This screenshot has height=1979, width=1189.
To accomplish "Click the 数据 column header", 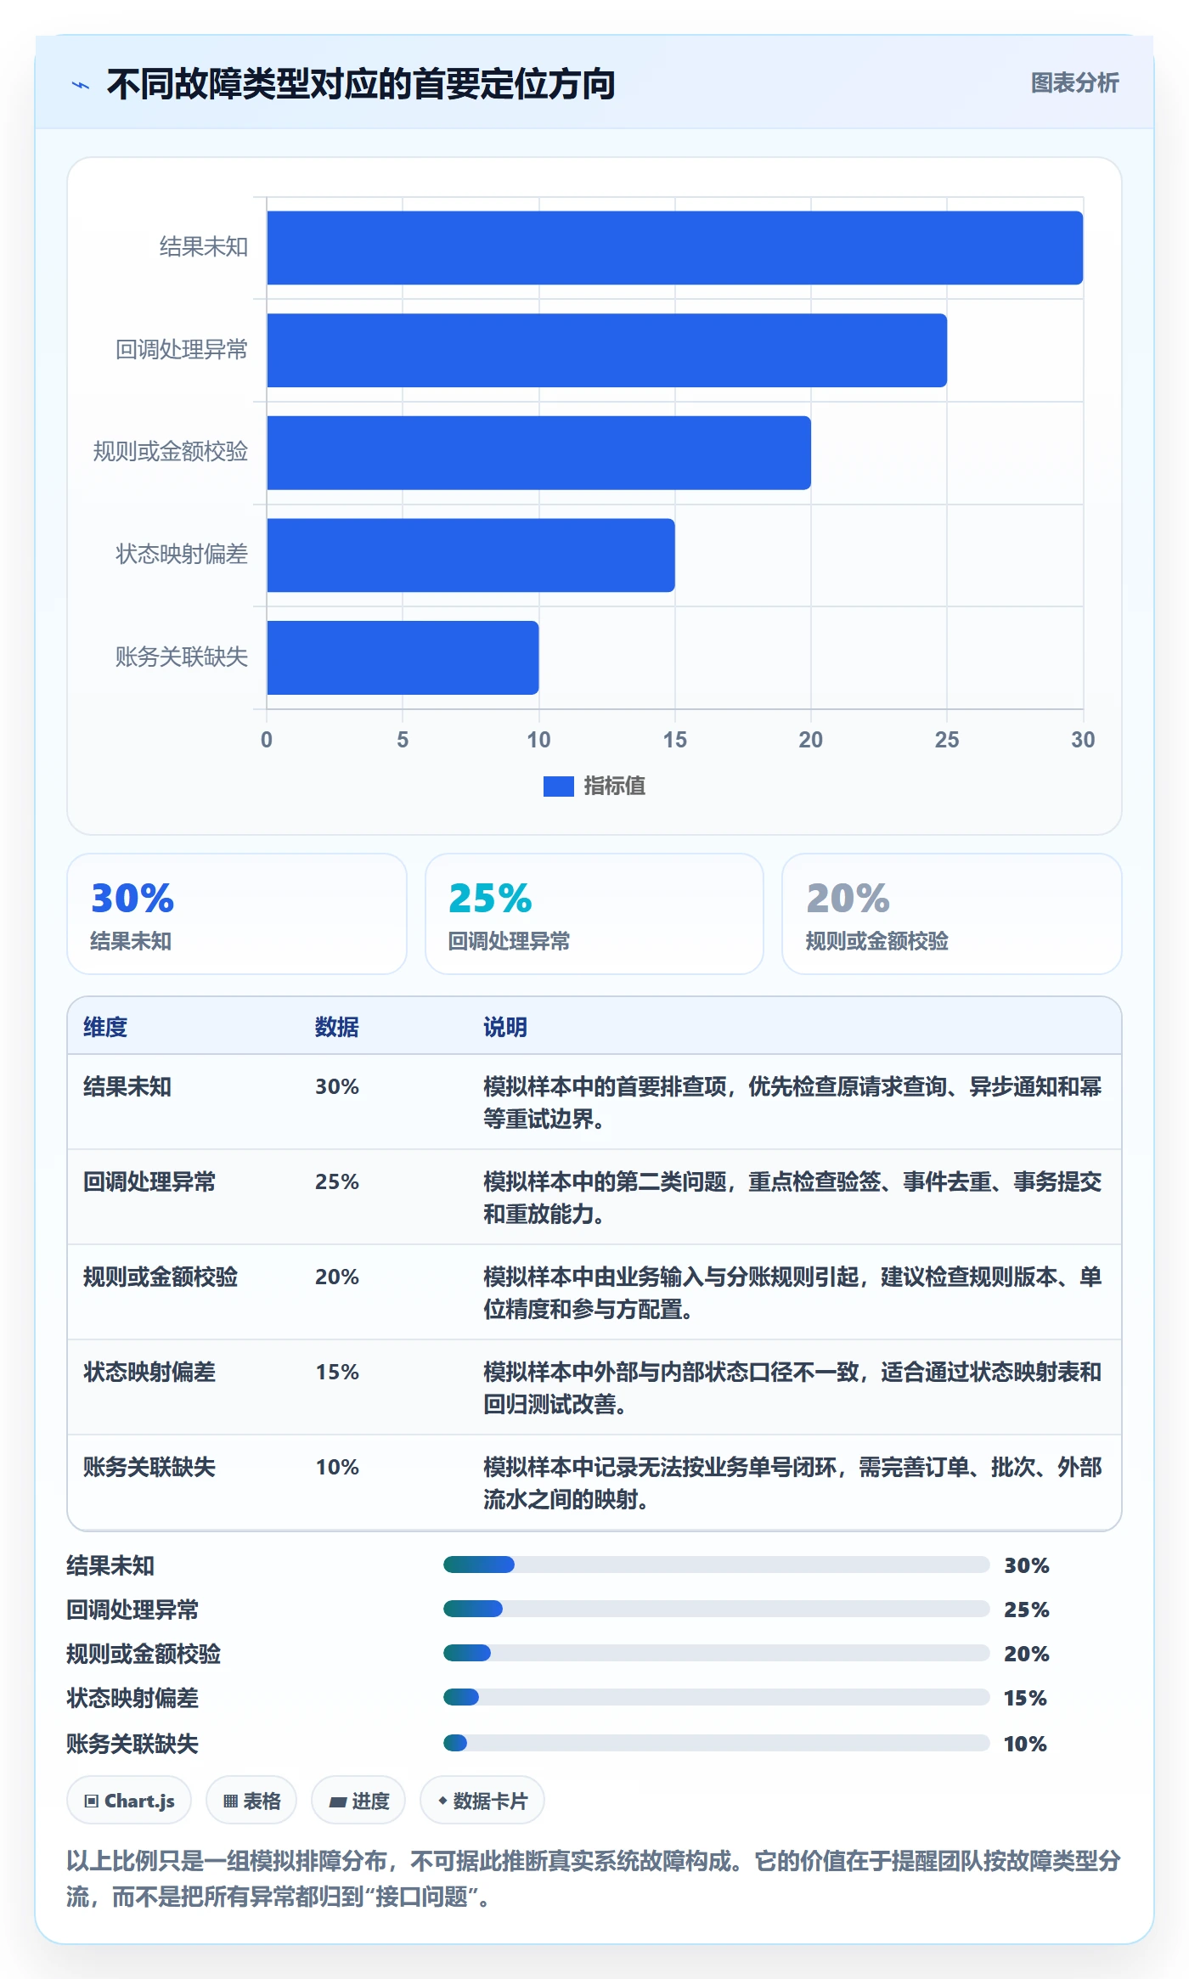I will (x=337, y=1027).
